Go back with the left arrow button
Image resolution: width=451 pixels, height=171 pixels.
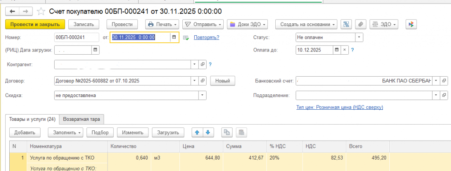pos(12,11)
